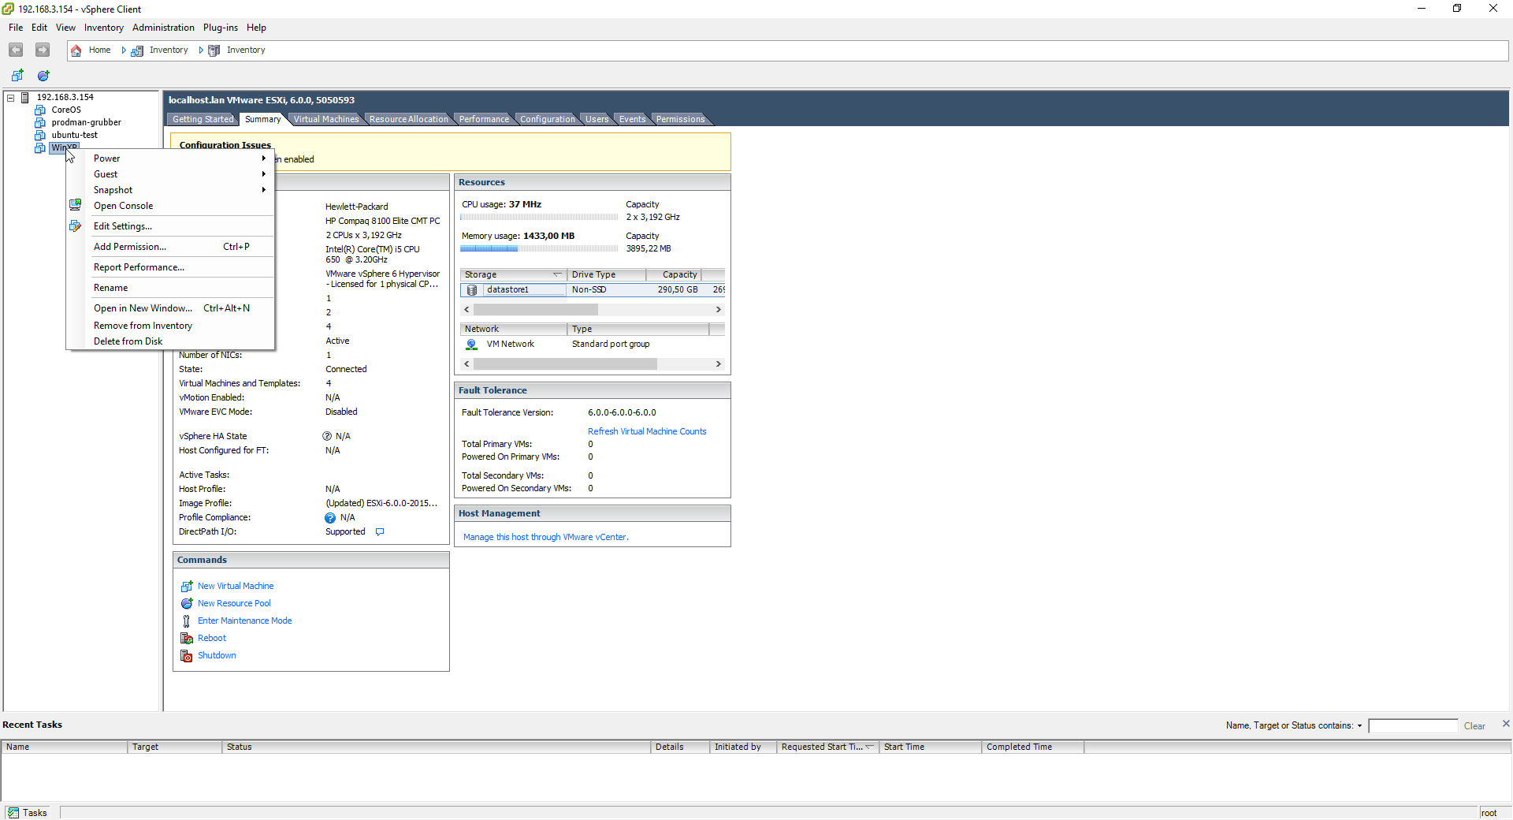The height and width of the screenshot is (820, 1513).
Task: Switch to the Configuration tab
Action: coord(547,119)
